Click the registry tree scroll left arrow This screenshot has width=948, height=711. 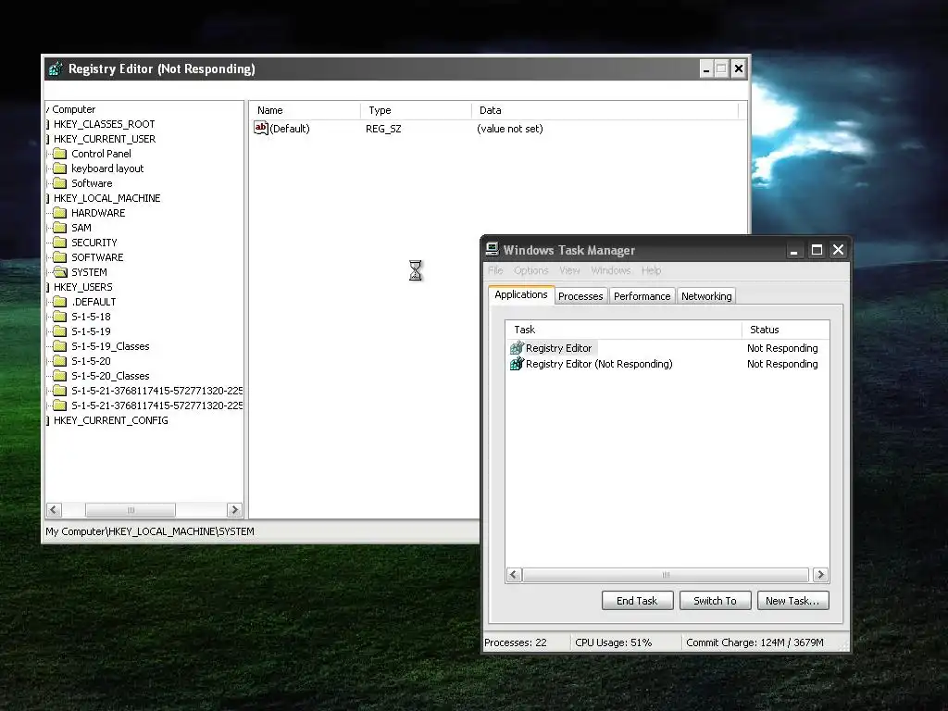pos(54,510)
